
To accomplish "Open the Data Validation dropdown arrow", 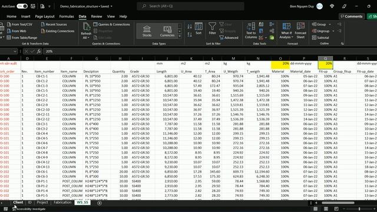I will pyautogui.click(x=266, y=38).
